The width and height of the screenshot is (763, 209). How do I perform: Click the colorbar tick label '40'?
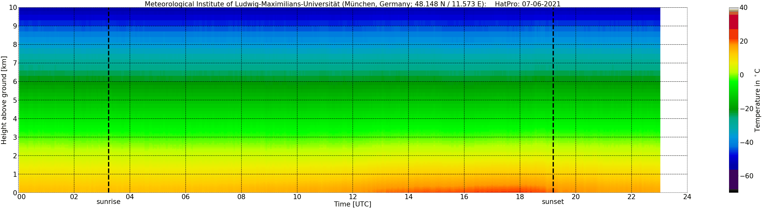coord(743,8)
